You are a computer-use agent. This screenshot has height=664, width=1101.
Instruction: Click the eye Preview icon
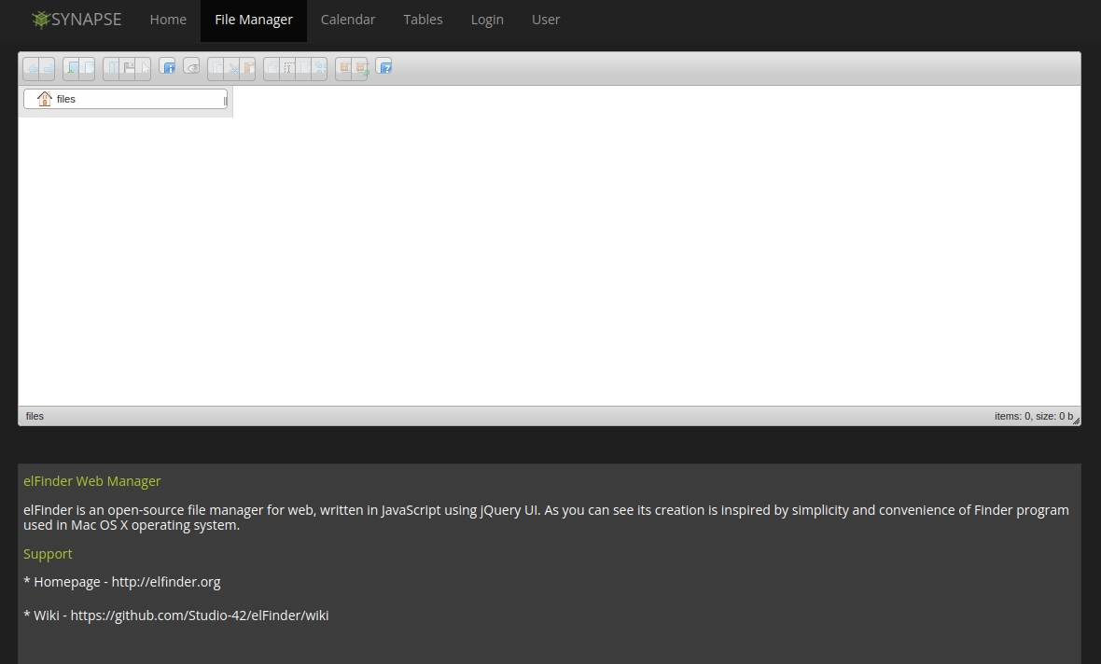(x=191, y=67)
